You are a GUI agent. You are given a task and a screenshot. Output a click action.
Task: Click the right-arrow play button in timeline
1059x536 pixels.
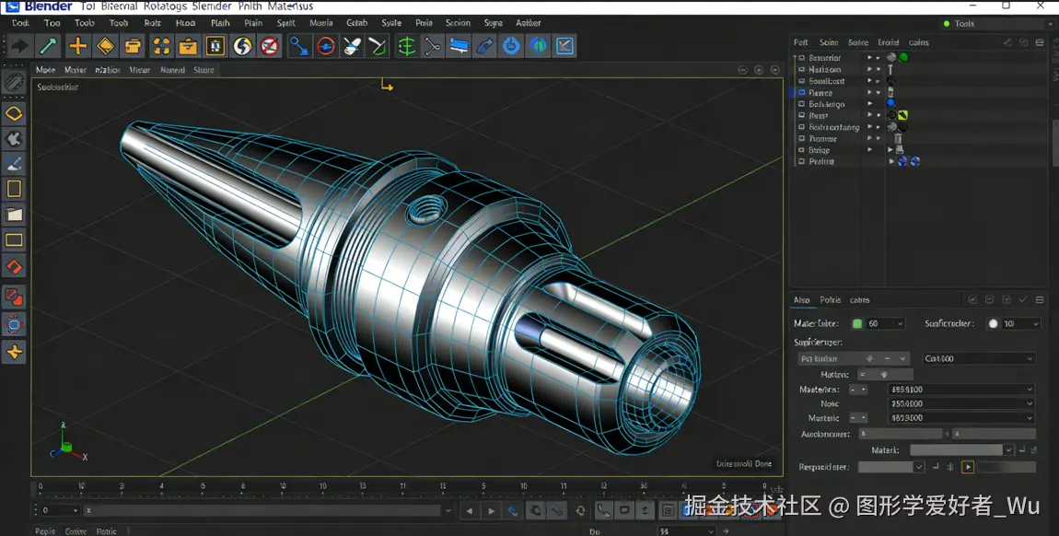[x=491, y=511]
